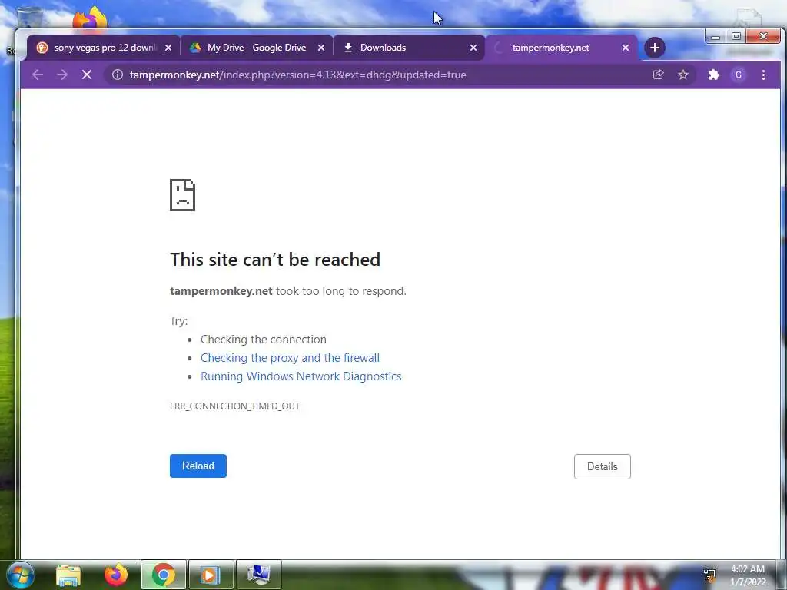This screenshot has width=787, height=590.
Task: Share this page icon
Action: pos(658,75)
